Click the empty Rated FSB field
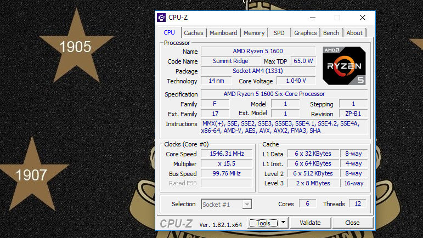423x238 pixels. (227, 183)
